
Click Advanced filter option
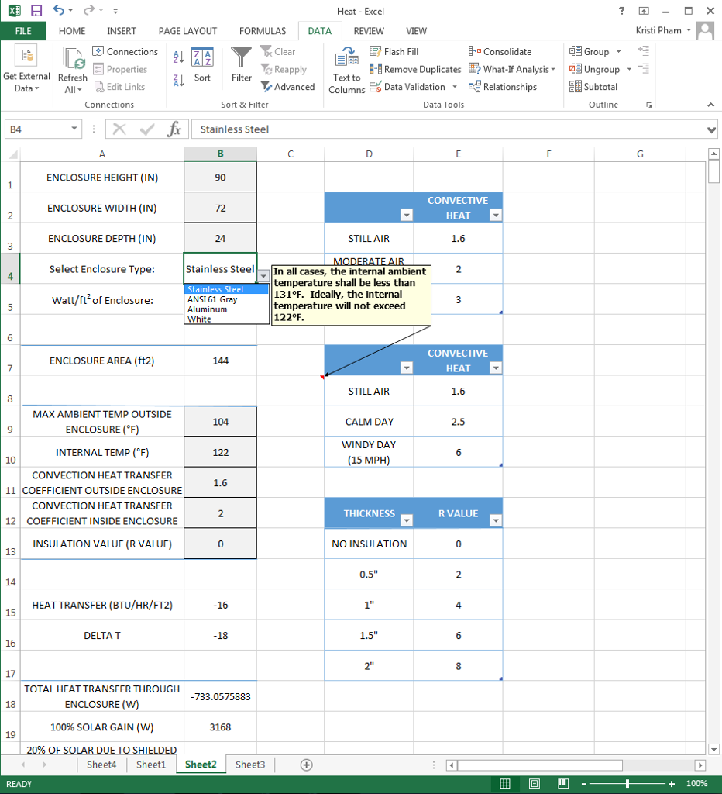click(x=288, y=87)
